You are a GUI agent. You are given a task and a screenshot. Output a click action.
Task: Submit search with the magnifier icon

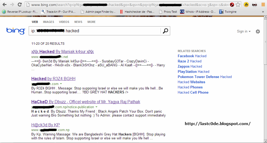(165, 31)
